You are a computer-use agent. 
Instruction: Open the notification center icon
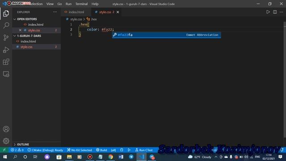coord(280,157)
